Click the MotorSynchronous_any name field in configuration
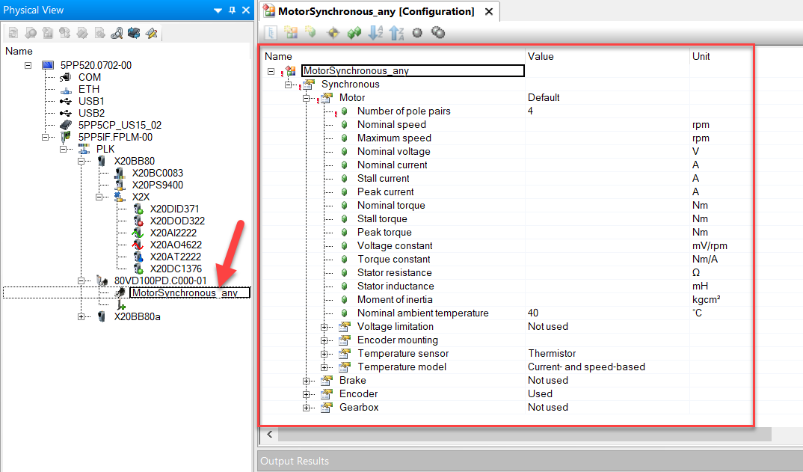This screenshot has height=472, width=803. tap(413, 71)
